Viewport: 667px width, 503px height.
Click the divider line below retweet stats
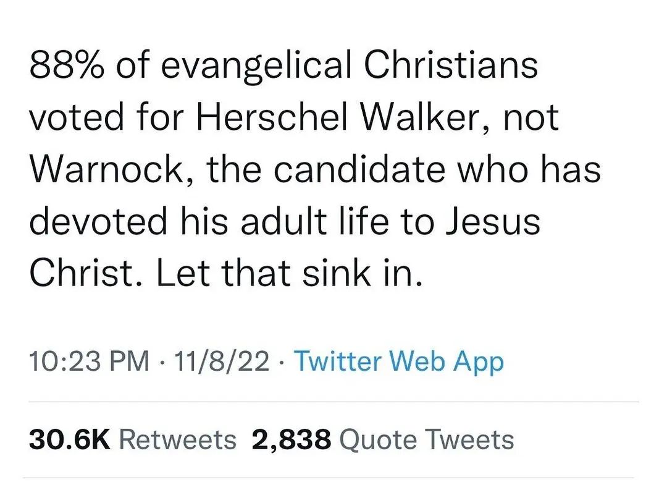(x=333, y=477)
